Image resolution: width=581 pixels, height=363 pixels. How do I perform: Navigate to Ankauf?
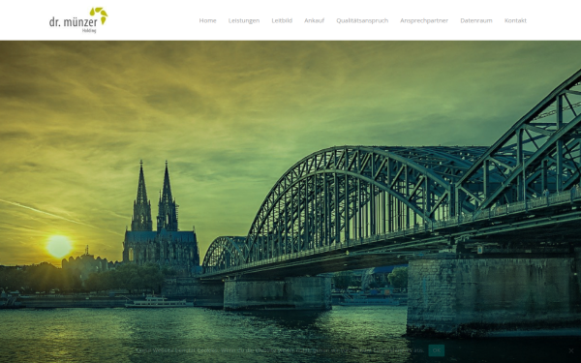[x=314, y=20]
